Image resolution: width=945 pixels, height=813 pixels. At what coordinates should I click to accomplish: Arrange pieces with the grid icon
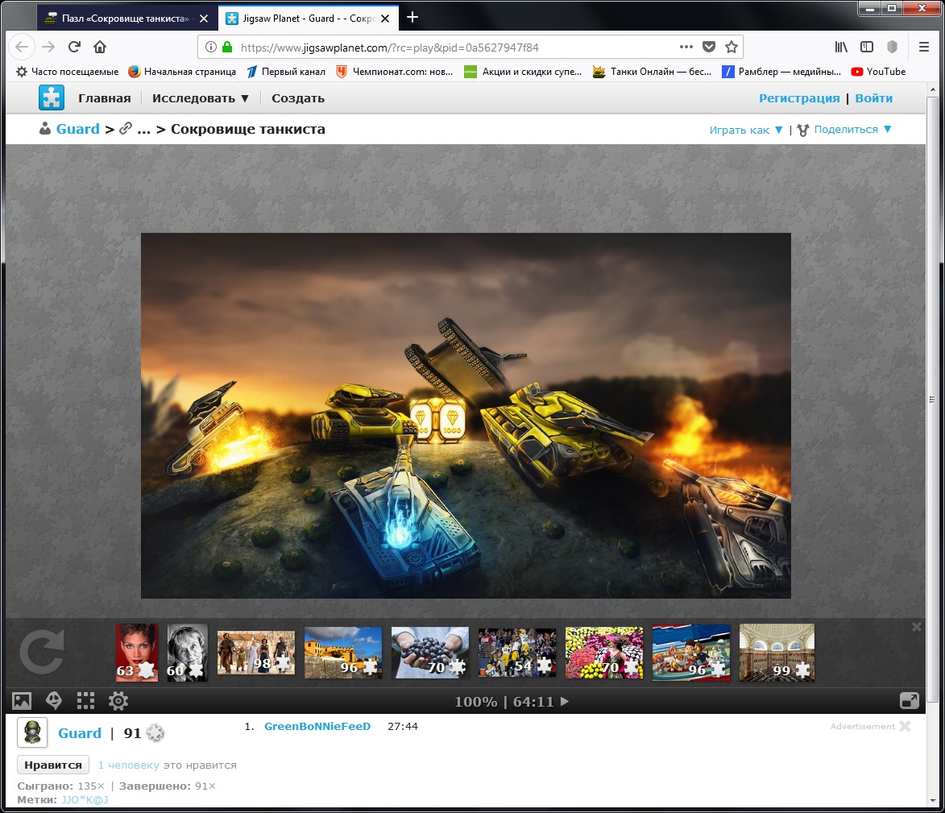click(x=85, y=700)
